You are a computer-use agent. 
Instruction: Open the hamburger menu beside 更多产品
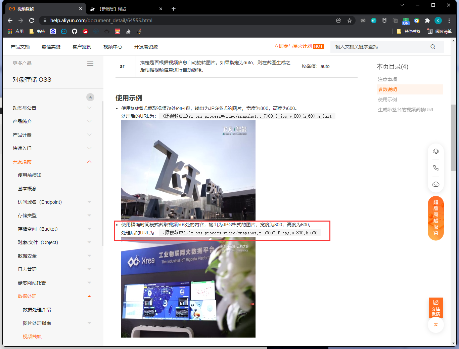(90, 63)
